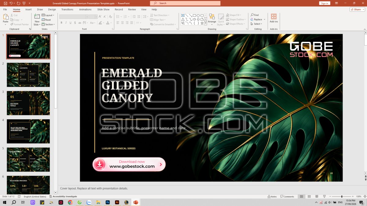Open Clipboard group dialog launcher

(x=30, y=29)
